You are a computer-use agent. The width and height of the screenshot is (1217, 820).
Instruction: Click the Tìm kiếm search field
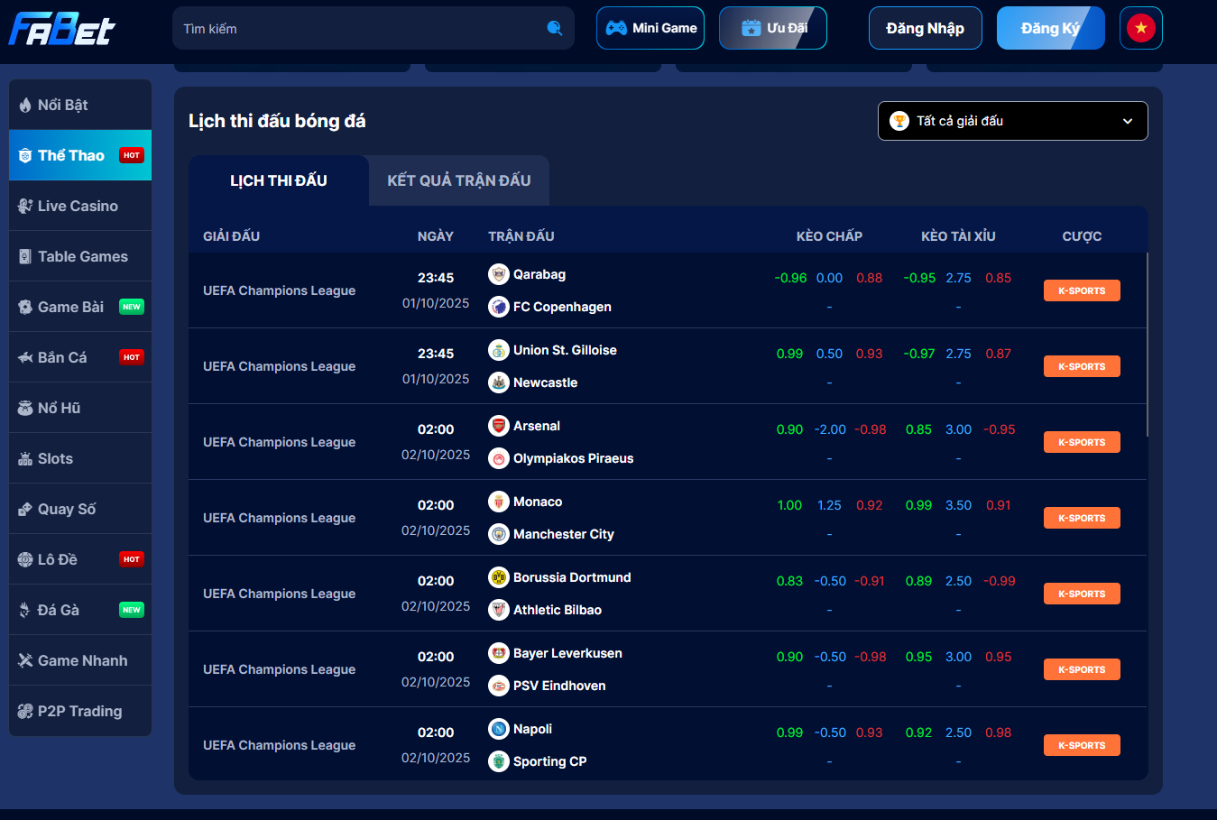click(361, 29)
